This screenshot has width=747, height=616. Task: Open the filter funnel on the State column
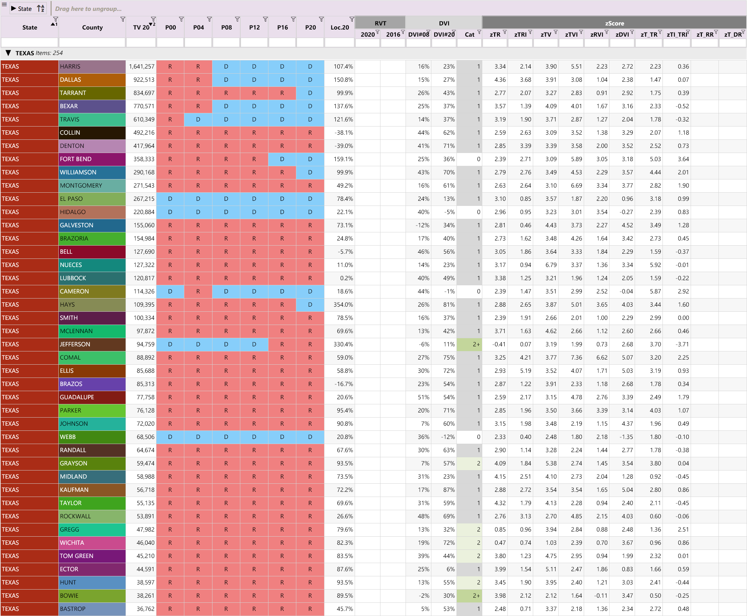(x=55, y=19)
